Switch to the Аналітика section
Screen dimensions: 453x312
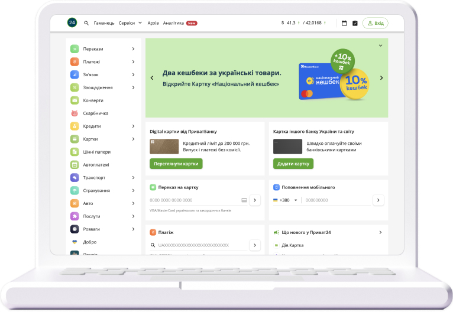tap(173, 23)
